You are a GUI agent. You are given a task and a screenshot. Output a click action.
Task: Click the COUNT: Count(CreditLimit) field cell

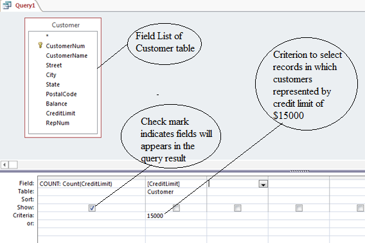[91, 184]
